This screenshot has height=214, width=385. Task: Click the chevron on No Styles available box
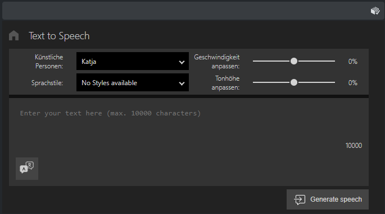pos(182,83)
